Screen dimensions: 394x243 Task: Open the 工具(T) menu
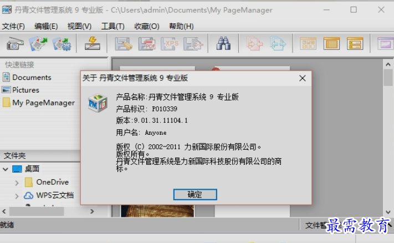pos(113,26)
